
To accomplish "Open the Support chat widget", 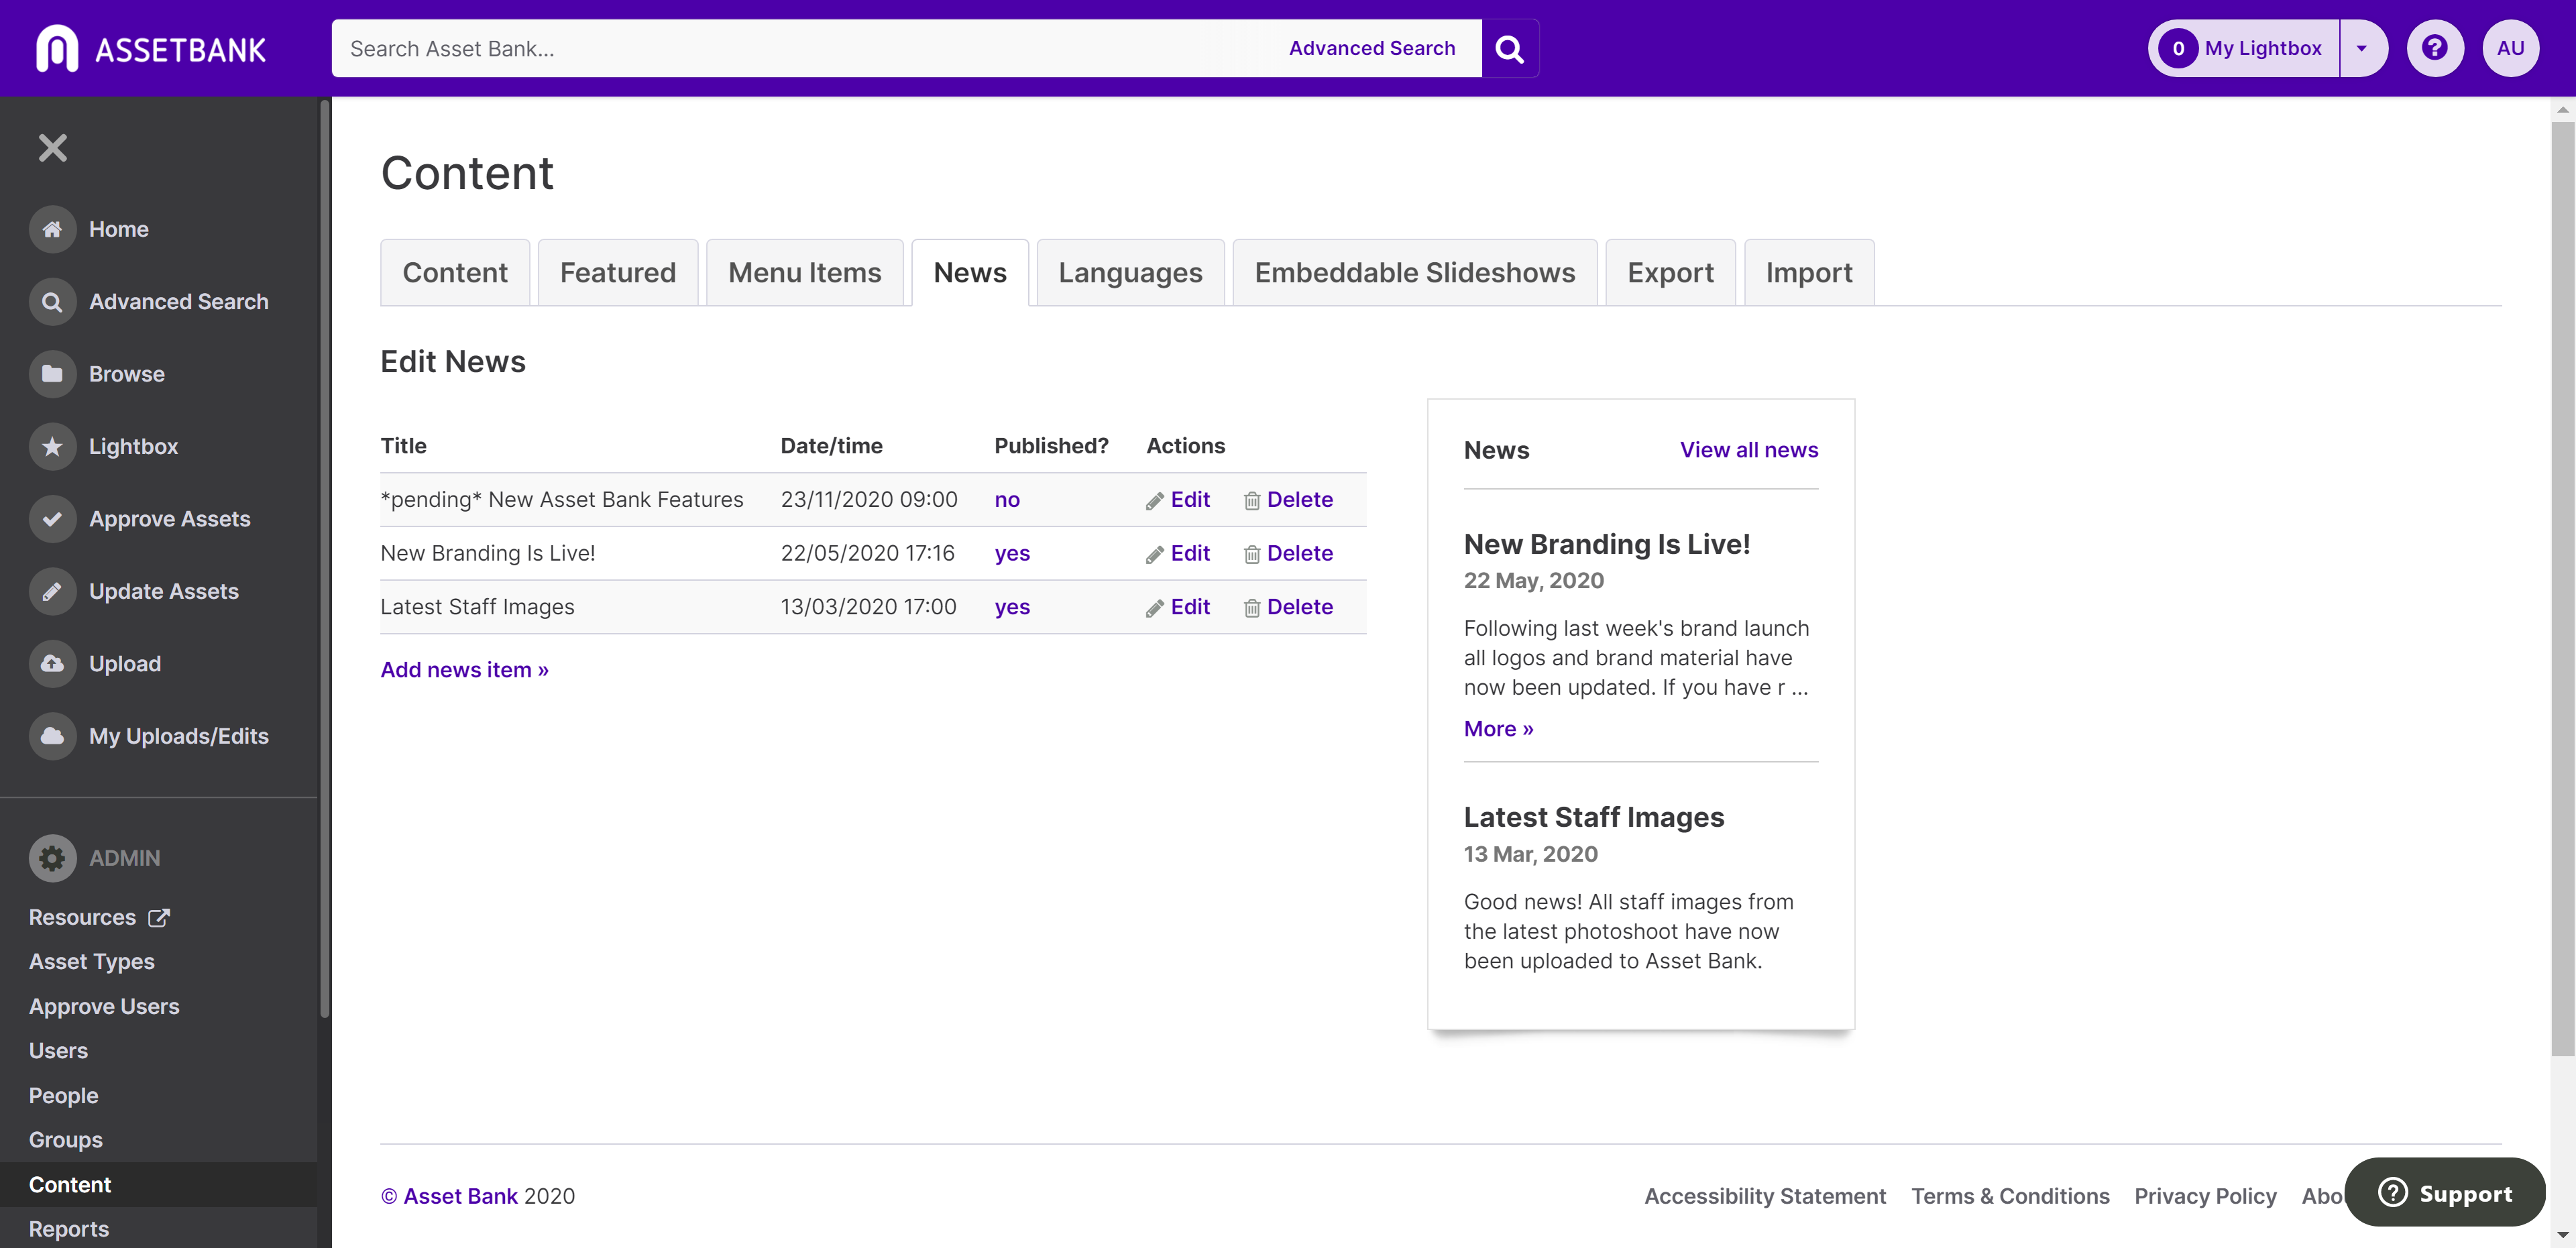I will (2444, 1192).
